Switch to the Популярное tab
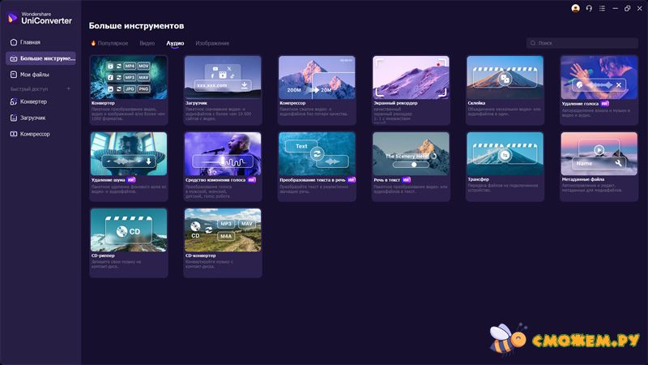 (x=109, y=43)
